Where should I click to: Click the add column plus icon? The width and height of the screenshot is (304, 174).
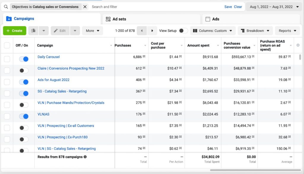click(x=298, y=45)
